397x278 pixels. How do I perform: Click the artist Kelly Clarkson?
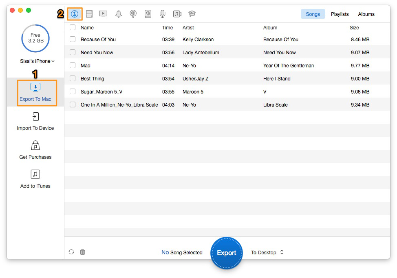point(198,40)
